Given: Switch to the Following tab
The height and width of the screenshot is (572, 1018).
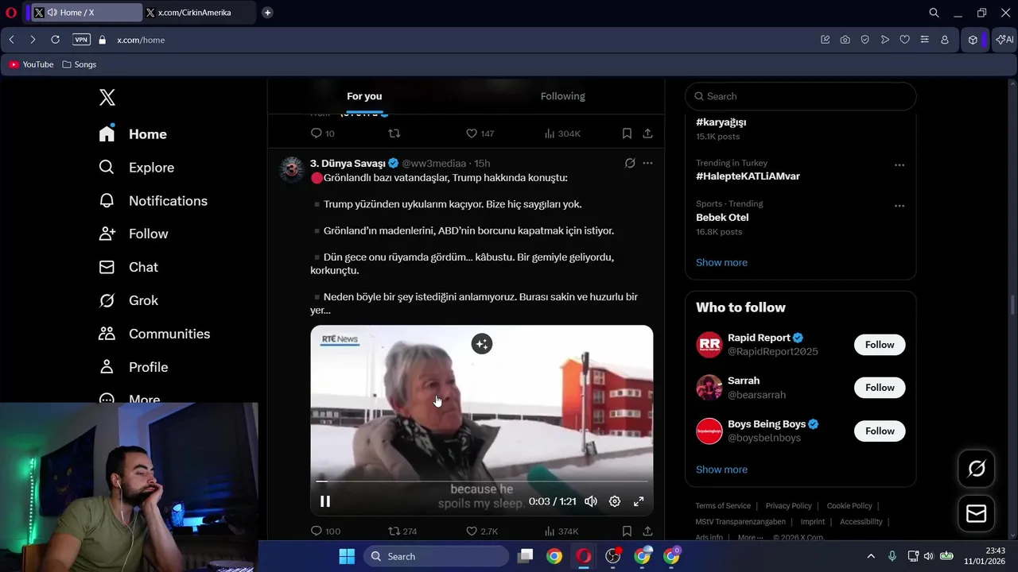Looking at the screenshot, I should tap(563, 96).
